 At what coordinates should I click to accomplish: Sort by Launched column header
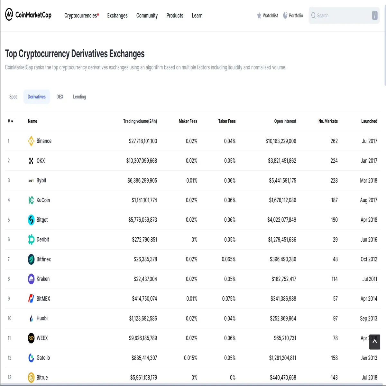(x=369, y=121)
